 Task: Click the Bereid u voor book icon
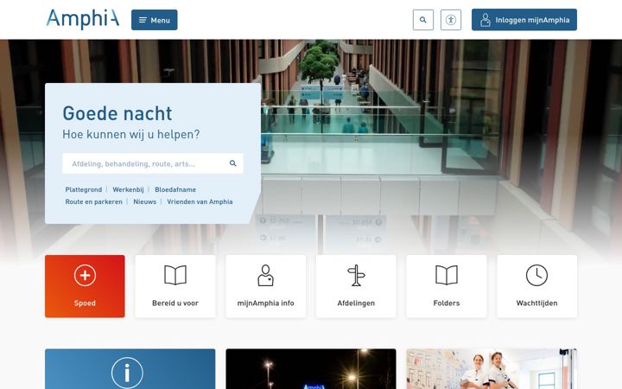coord(175,275)
